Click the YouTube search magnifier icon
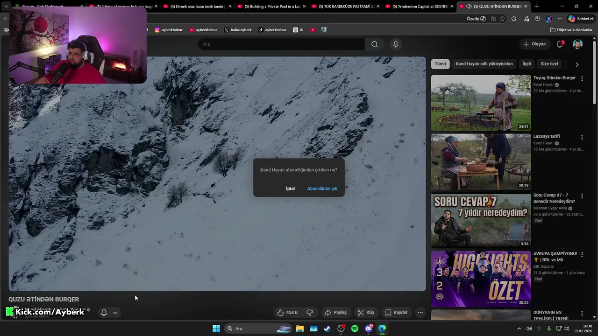598x336 pixels. pyautogui.click(x=375, y=44)
